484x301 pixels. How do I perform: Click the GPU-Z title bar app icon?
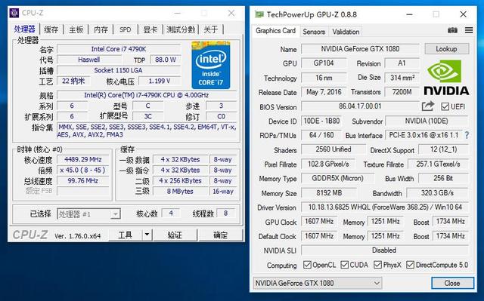[x=259, y=14]
